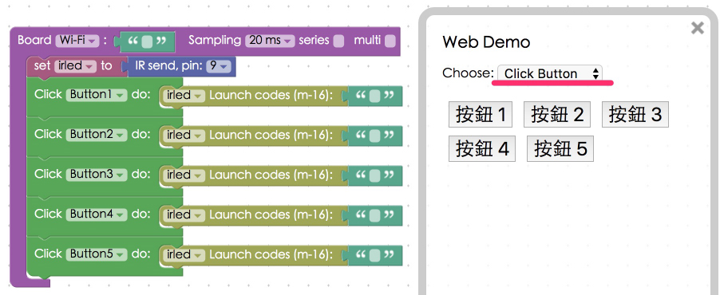The width and height of the screenshot is (720, 295).
Task: Close the Web Demo panel
Action: (697, 28)
